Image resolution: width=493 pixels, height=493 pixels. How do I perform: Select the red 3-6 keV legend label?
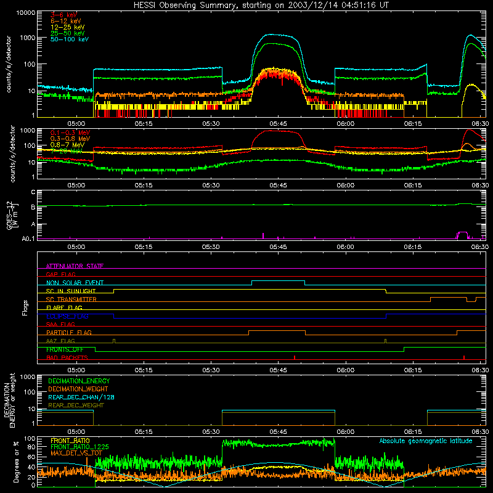pyautogui.click(x=63, y=15)
